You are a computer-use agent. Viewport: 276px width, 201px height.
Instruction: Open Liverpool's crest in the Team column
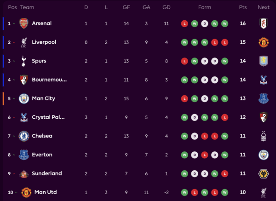24,42
